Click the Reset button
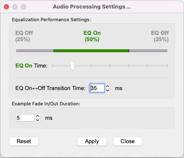Image resolution: width=184 pixels, height=158 pixels. point(24,141)
